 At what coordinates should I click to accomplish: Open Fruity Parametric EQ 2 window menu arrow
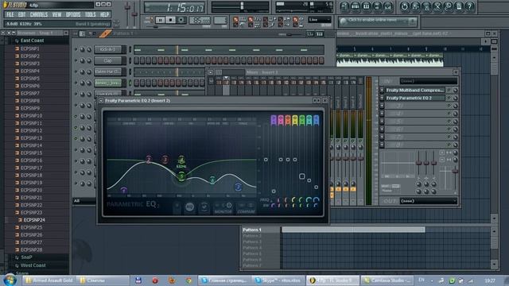(x=101, y=101)
